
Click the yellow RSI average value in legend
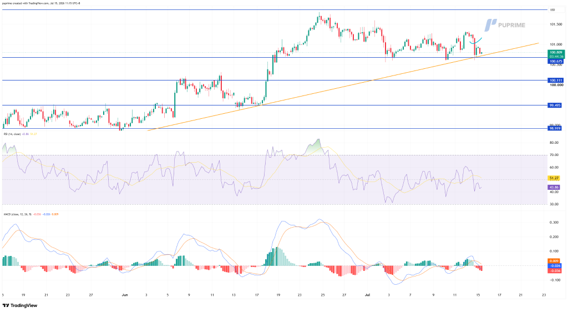[x=34, y=134]
